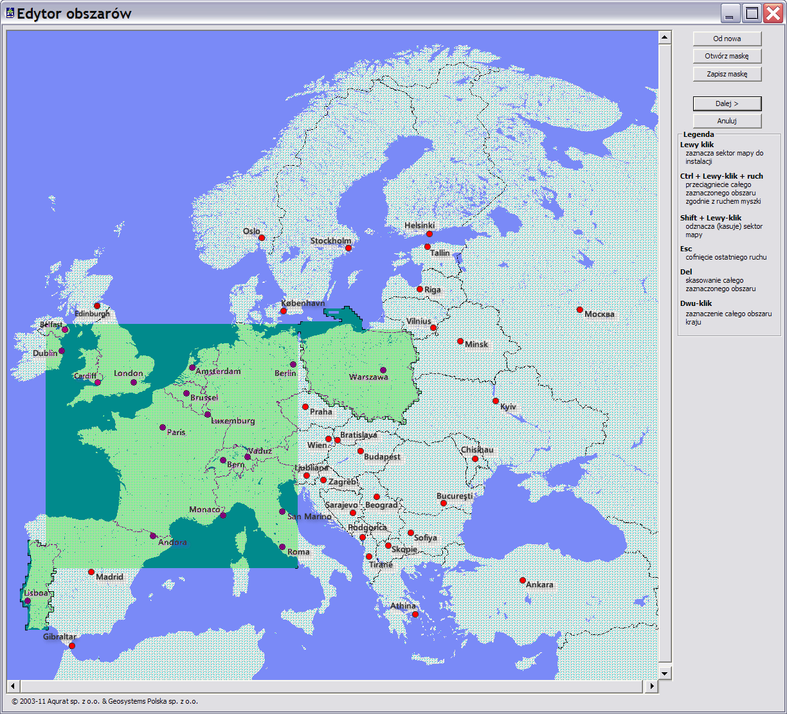Proceed by clicking Dalej >

[x=727, y=103]
